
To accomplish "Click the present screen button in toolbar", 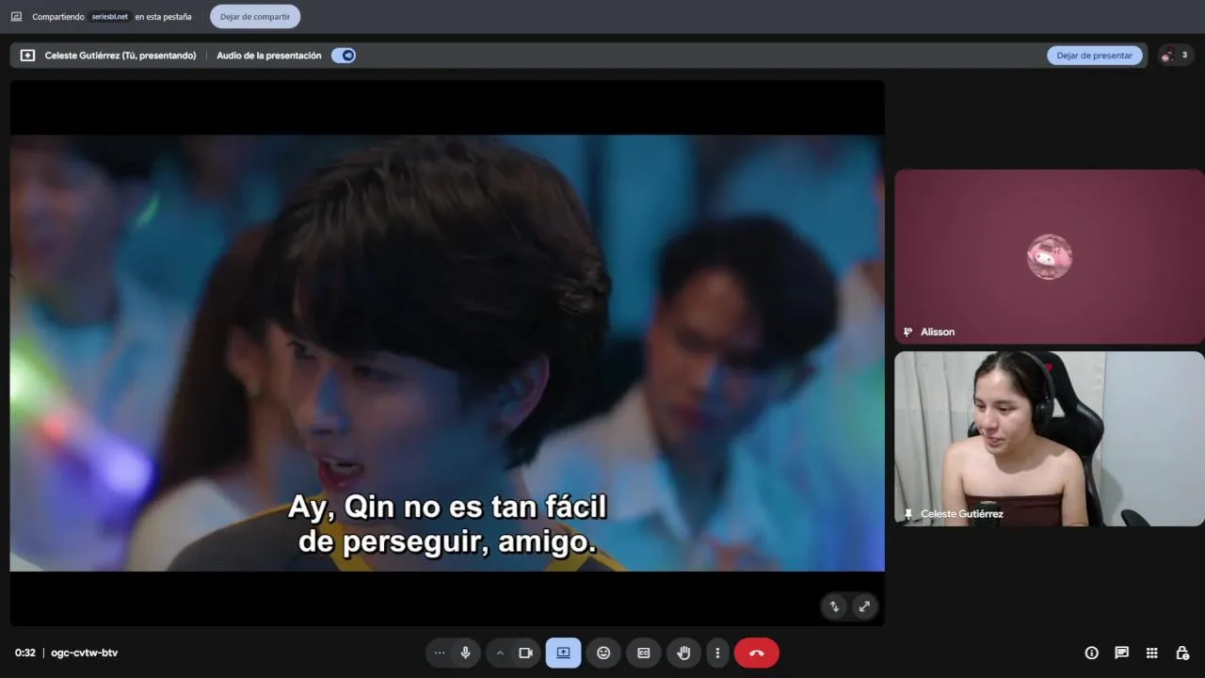I will pos(563,653).
